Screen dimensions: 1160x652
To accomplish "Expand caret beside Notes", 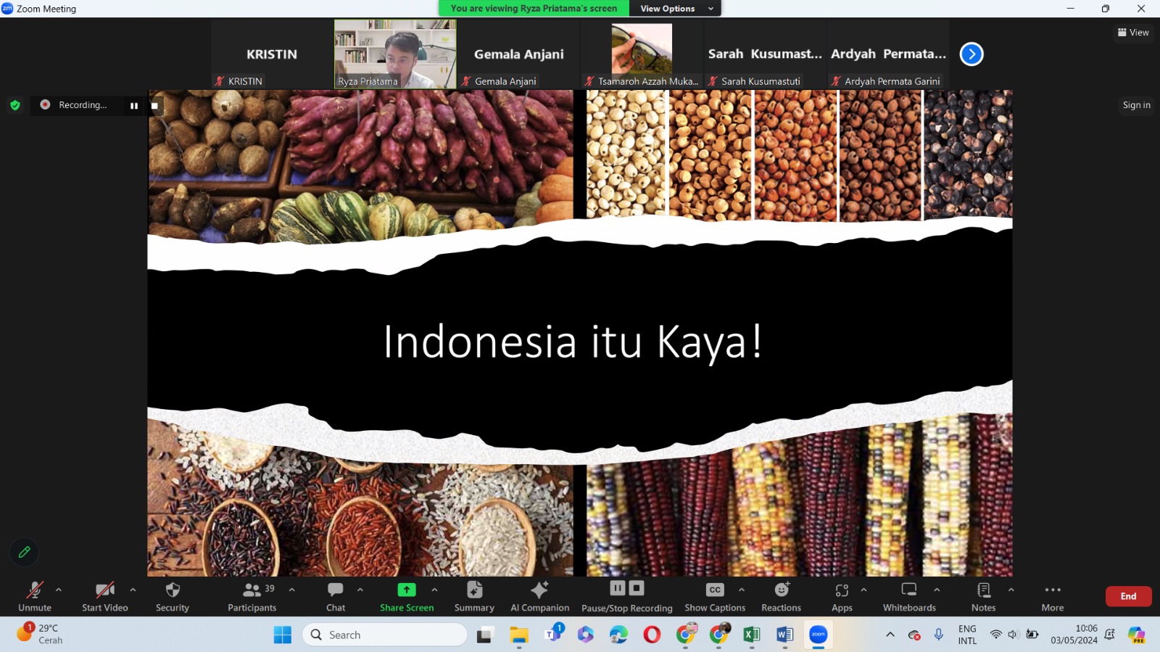I will tap(1011, 590).
